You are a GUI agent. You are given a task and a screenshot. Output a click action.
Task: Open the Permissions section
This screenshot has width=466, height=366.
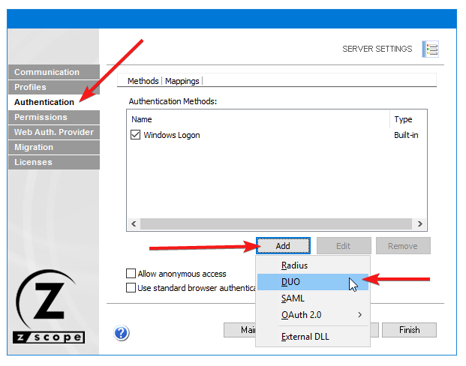[54, 117]
